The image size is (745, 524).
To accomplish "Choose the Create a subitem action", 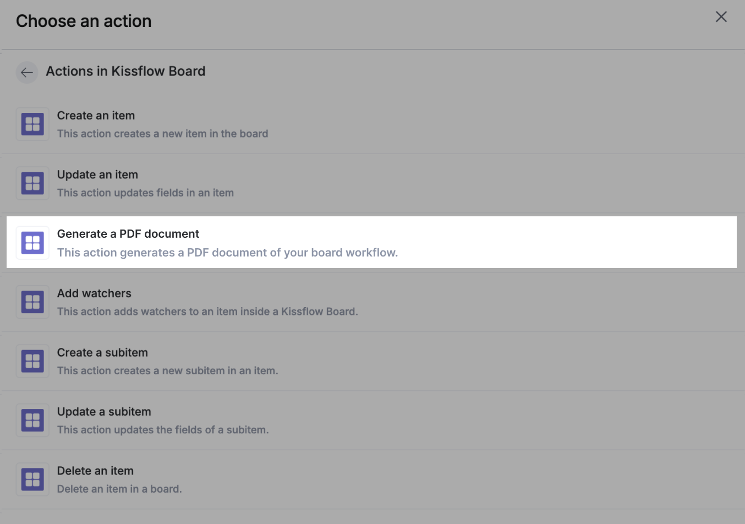I will click(x=102, y=352).
